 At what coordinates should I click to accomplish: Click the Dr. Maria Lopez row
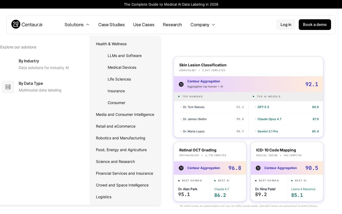tap(211, 131)
